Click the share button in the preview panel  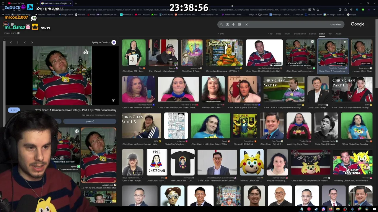(90, 121)
